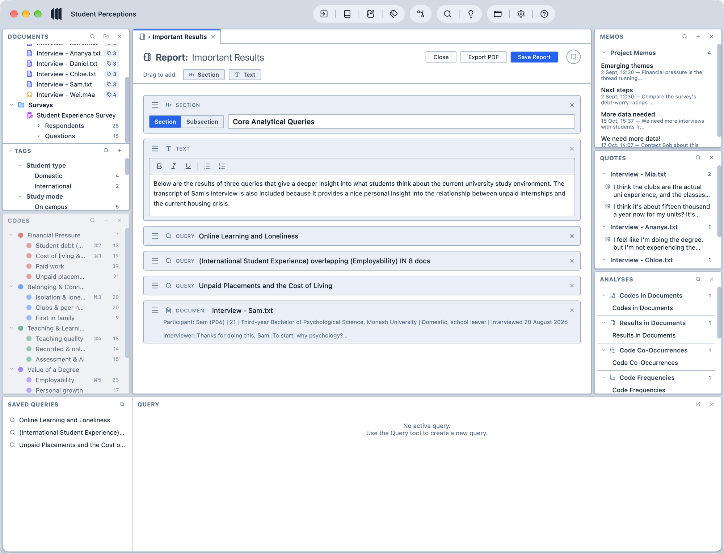Click the Close report button
This screenshot has height=554, width=724.
tap(441, 57)
